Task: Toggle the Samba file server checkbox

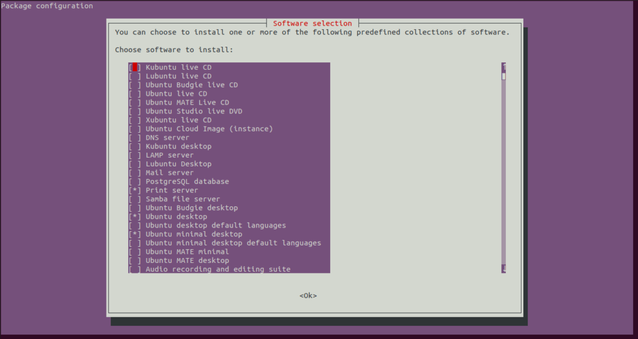Action: pos(135,199)
